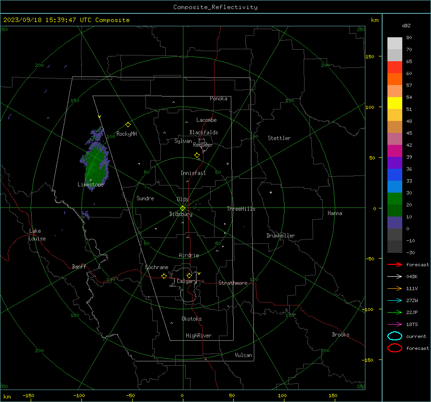Click the ThreeHills label on the map

(241, 209)
